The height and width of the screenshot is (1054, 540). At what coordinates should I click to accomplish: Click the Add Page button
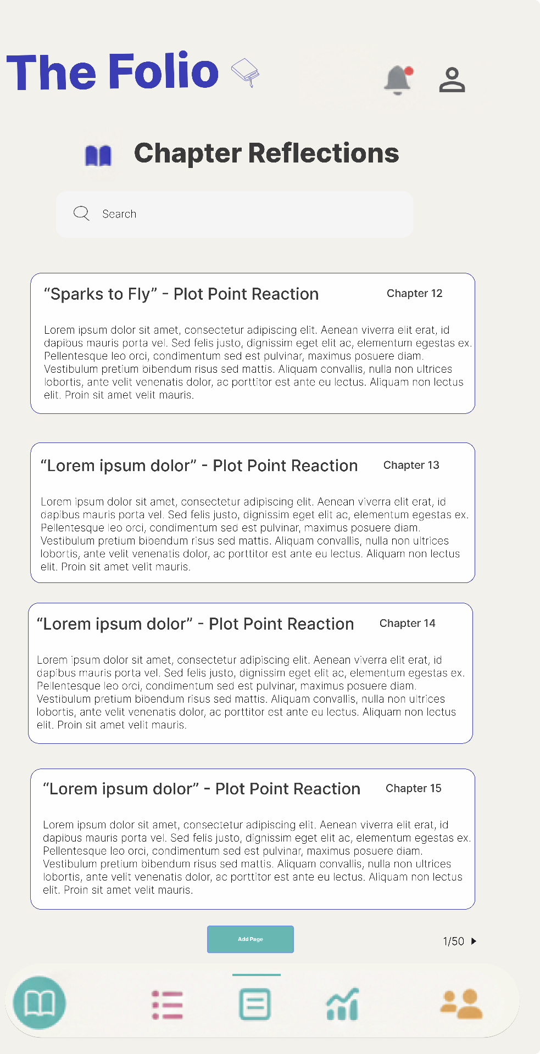[x=250, y=939]
